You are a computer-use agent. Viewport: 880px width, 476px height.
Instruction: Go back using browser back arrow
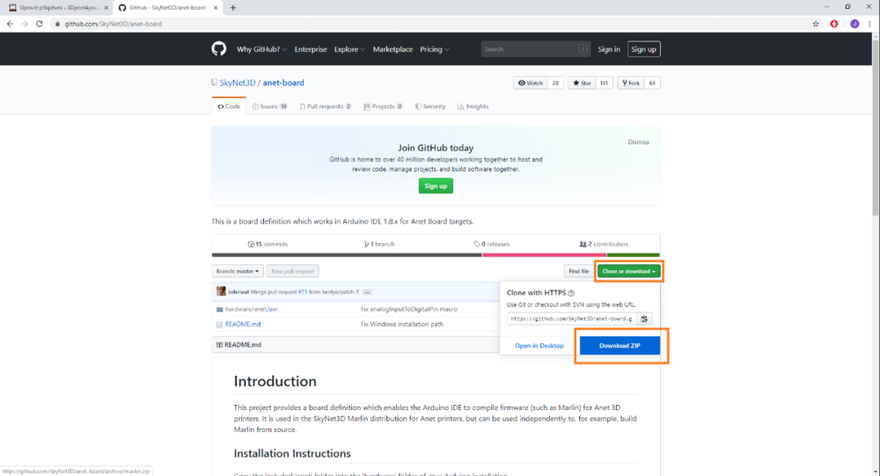point(10,24)
